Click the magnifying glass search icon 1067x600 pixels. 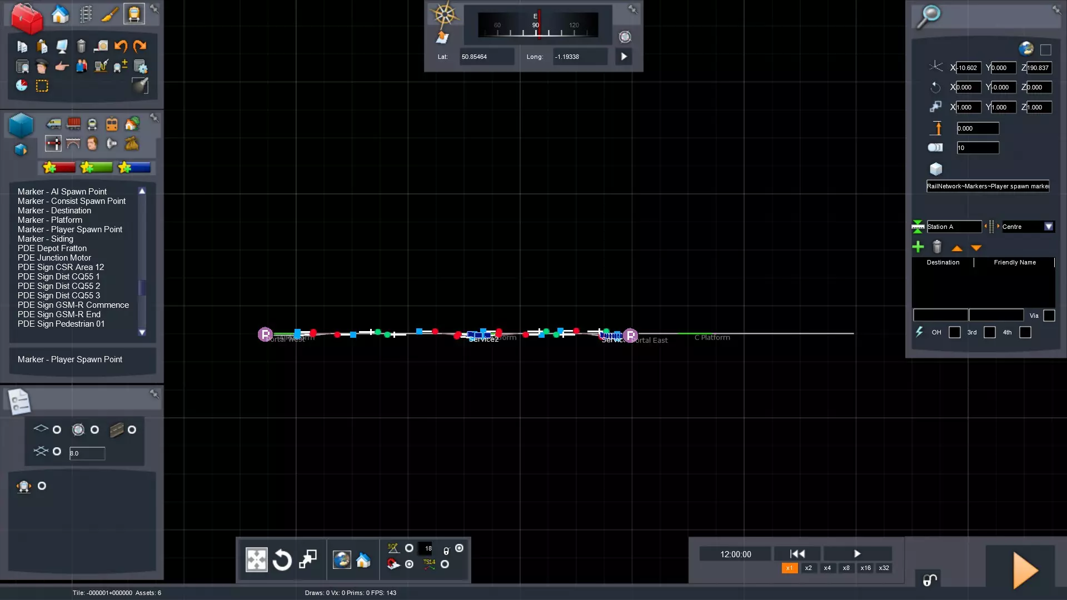(x=928, y=16)
